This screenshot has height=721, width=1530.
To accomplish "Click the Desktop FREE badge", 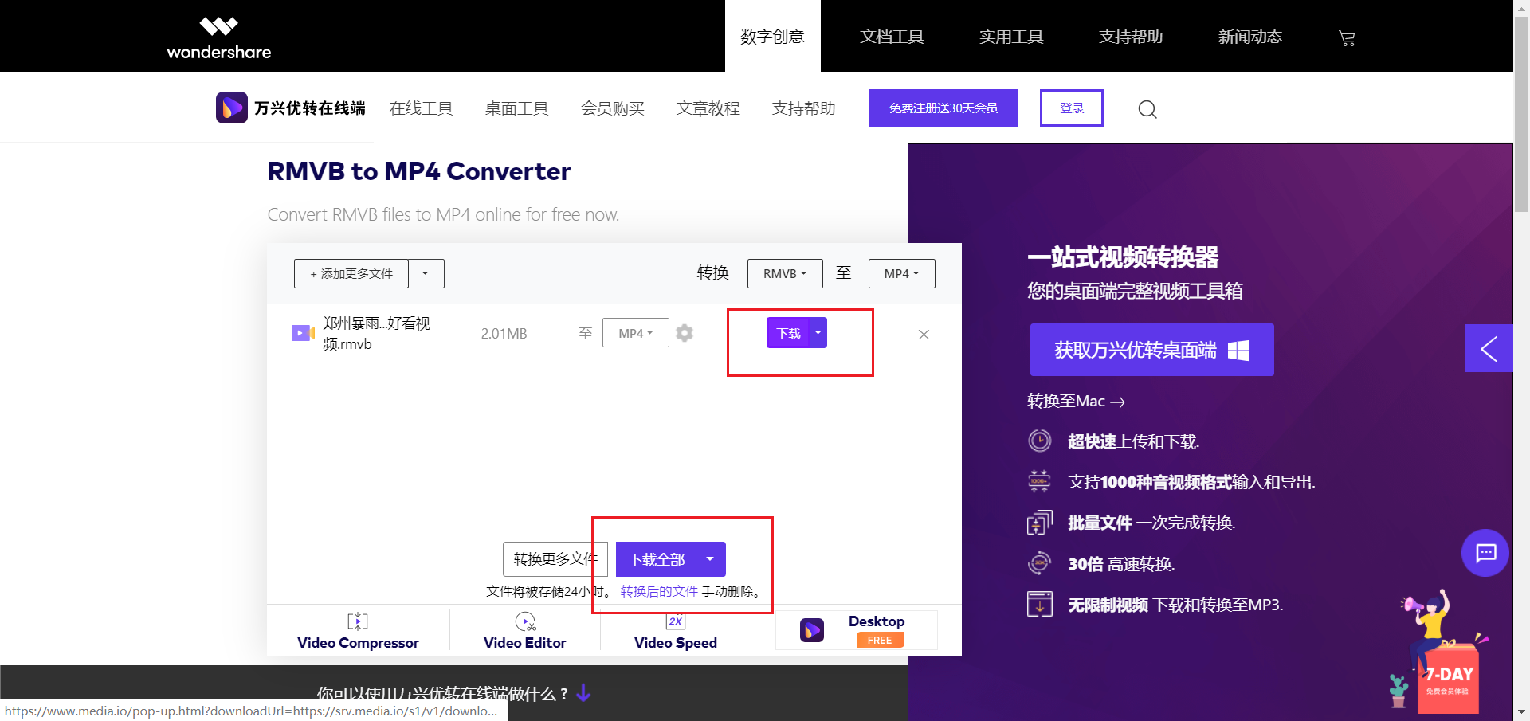I will click(880, 641).
